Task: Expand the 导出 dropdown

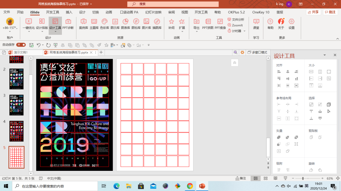Action: point(197,32)
